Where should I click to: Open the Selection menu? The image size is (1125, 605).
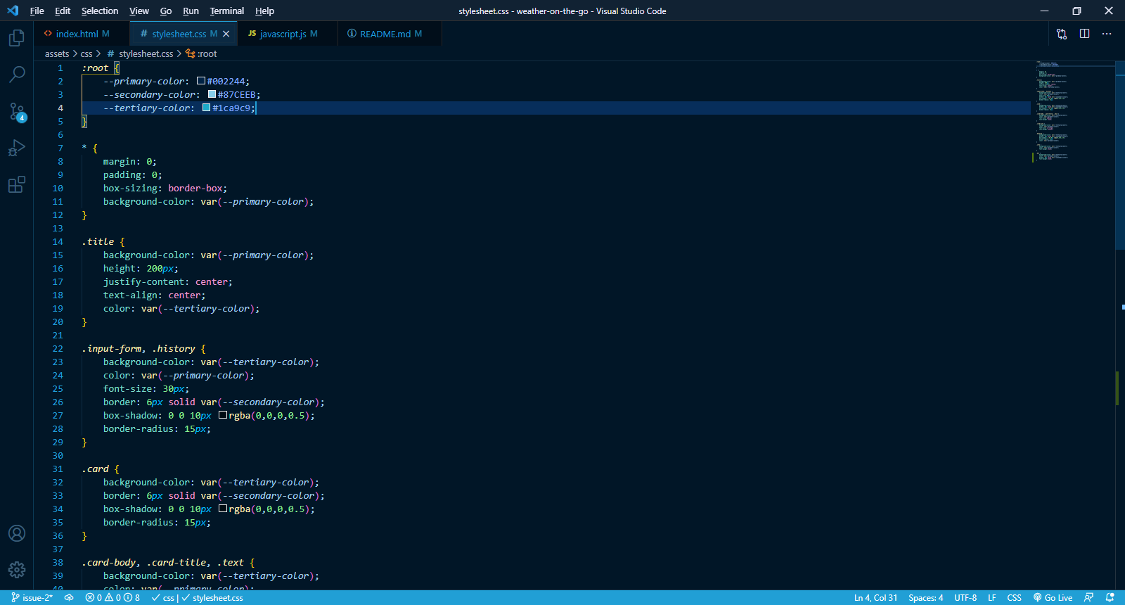[x=100, y=11]
